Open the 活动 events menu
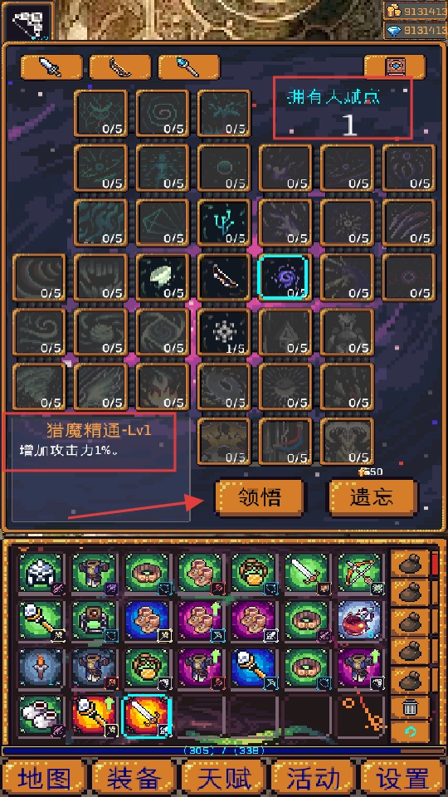448x797 pixels. coord(314,778)
